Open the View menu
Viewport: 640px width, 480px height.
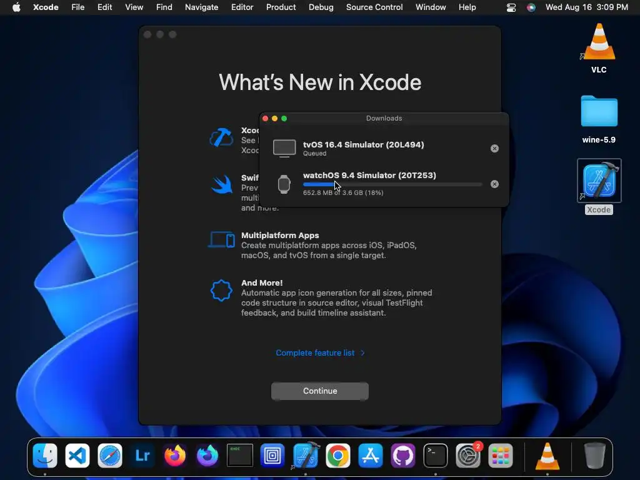(134, 7)
